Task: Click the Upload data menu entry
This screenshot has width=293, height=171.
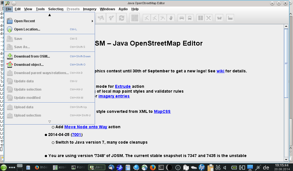Action: [x=50, y=107]
